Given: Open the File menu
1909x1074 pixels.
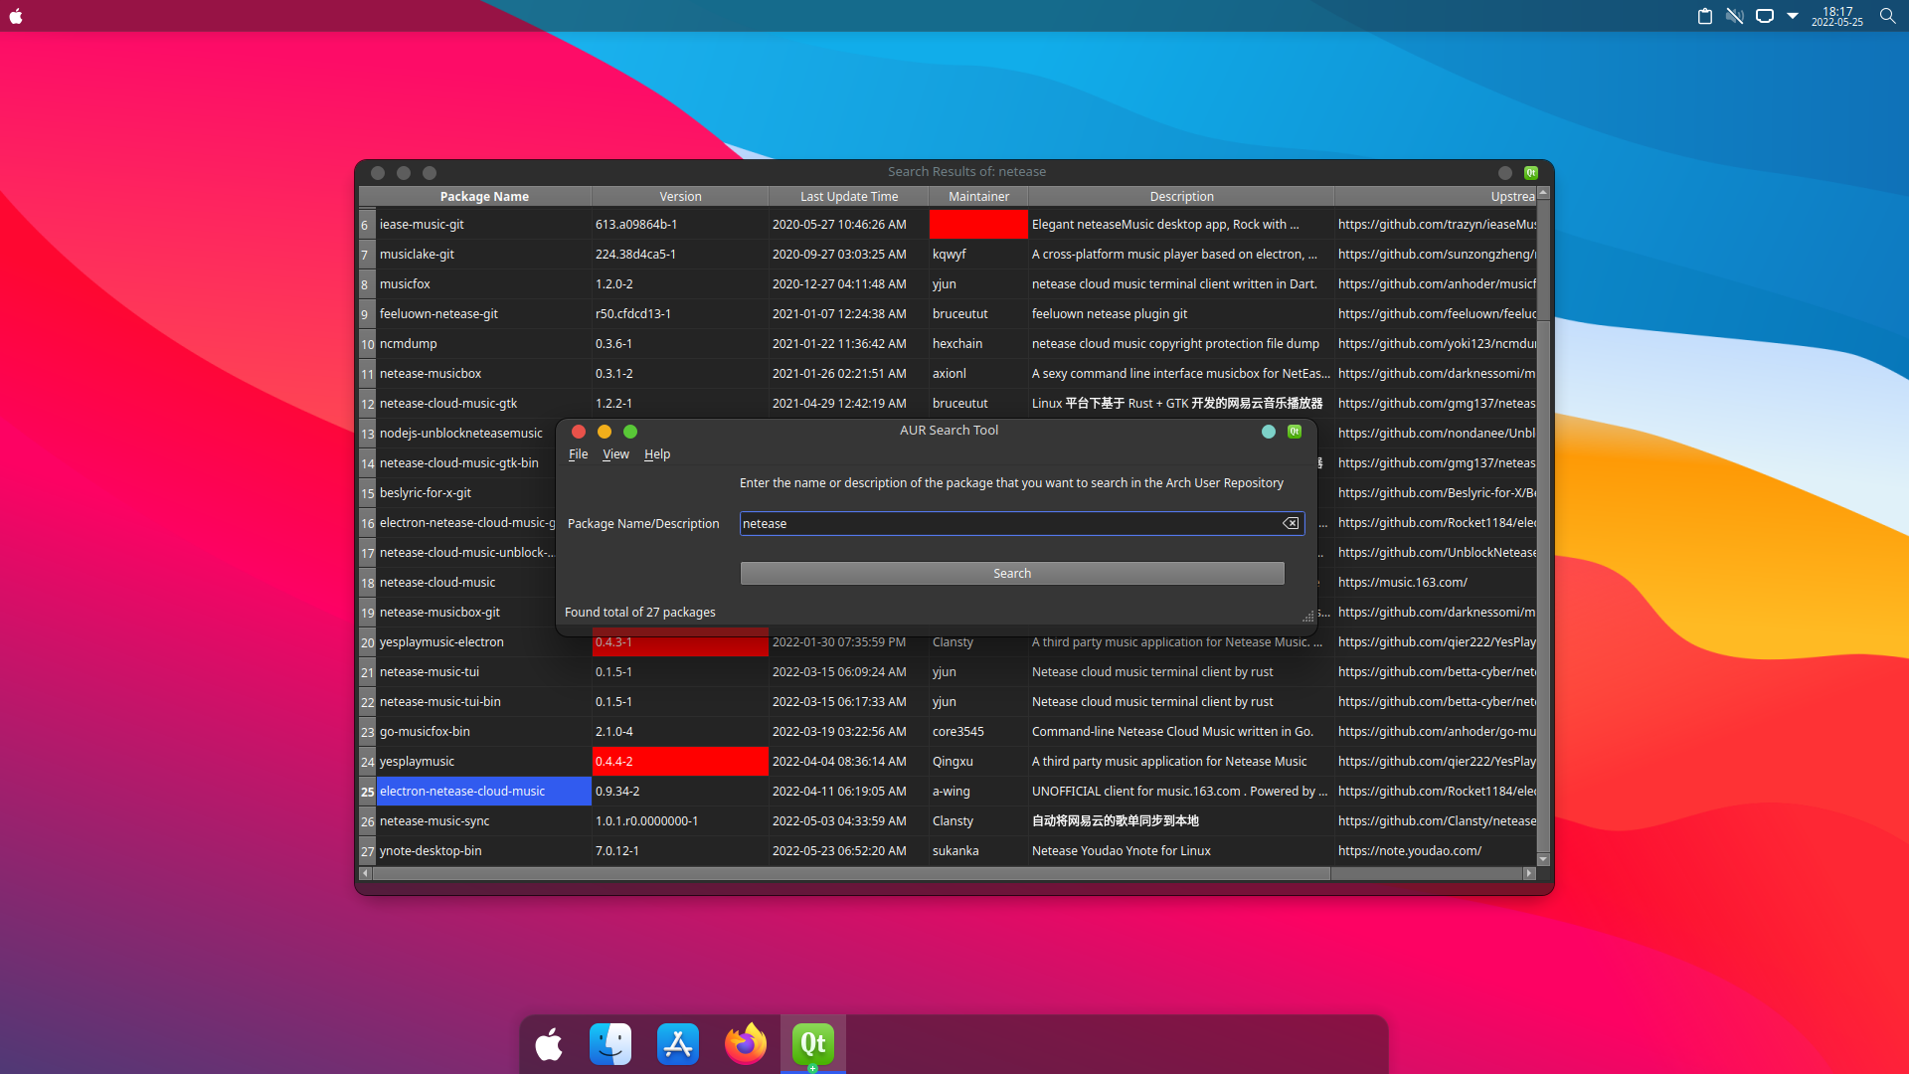Looking at the screenshot, I should point(578,454).
